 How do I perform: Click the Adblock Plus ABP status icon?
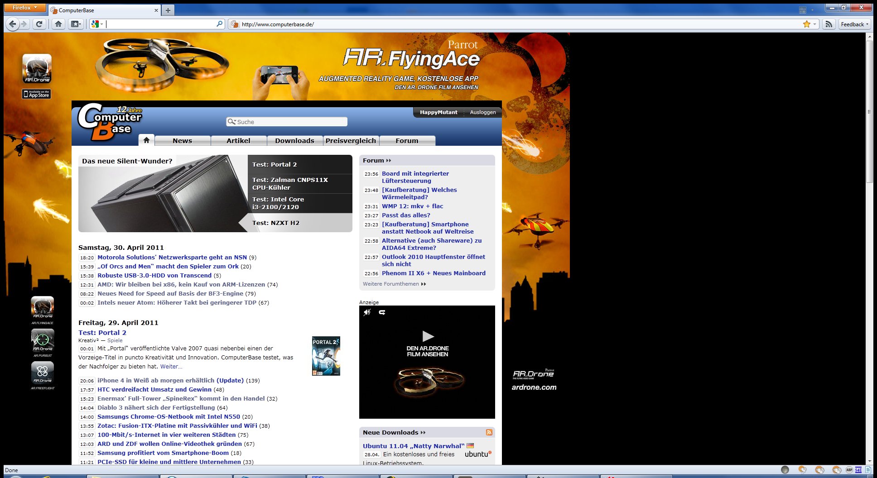coord(849,470)
